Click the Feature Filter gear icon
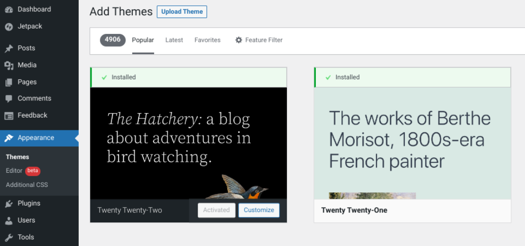The width and height of the screenshot is (525, 246). click(x=239, y=40)
